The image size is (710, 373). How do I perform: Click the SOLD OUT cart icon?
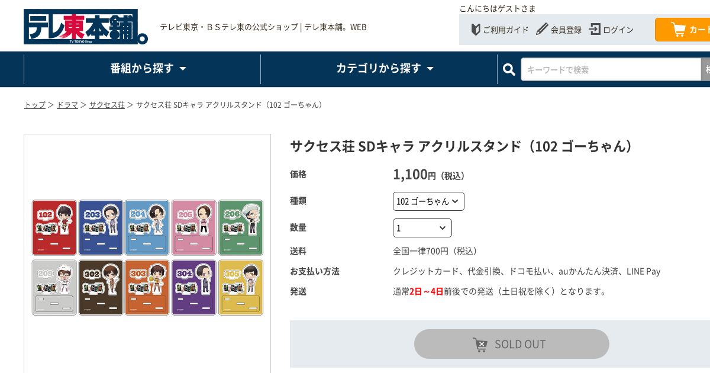pos(480,345)
